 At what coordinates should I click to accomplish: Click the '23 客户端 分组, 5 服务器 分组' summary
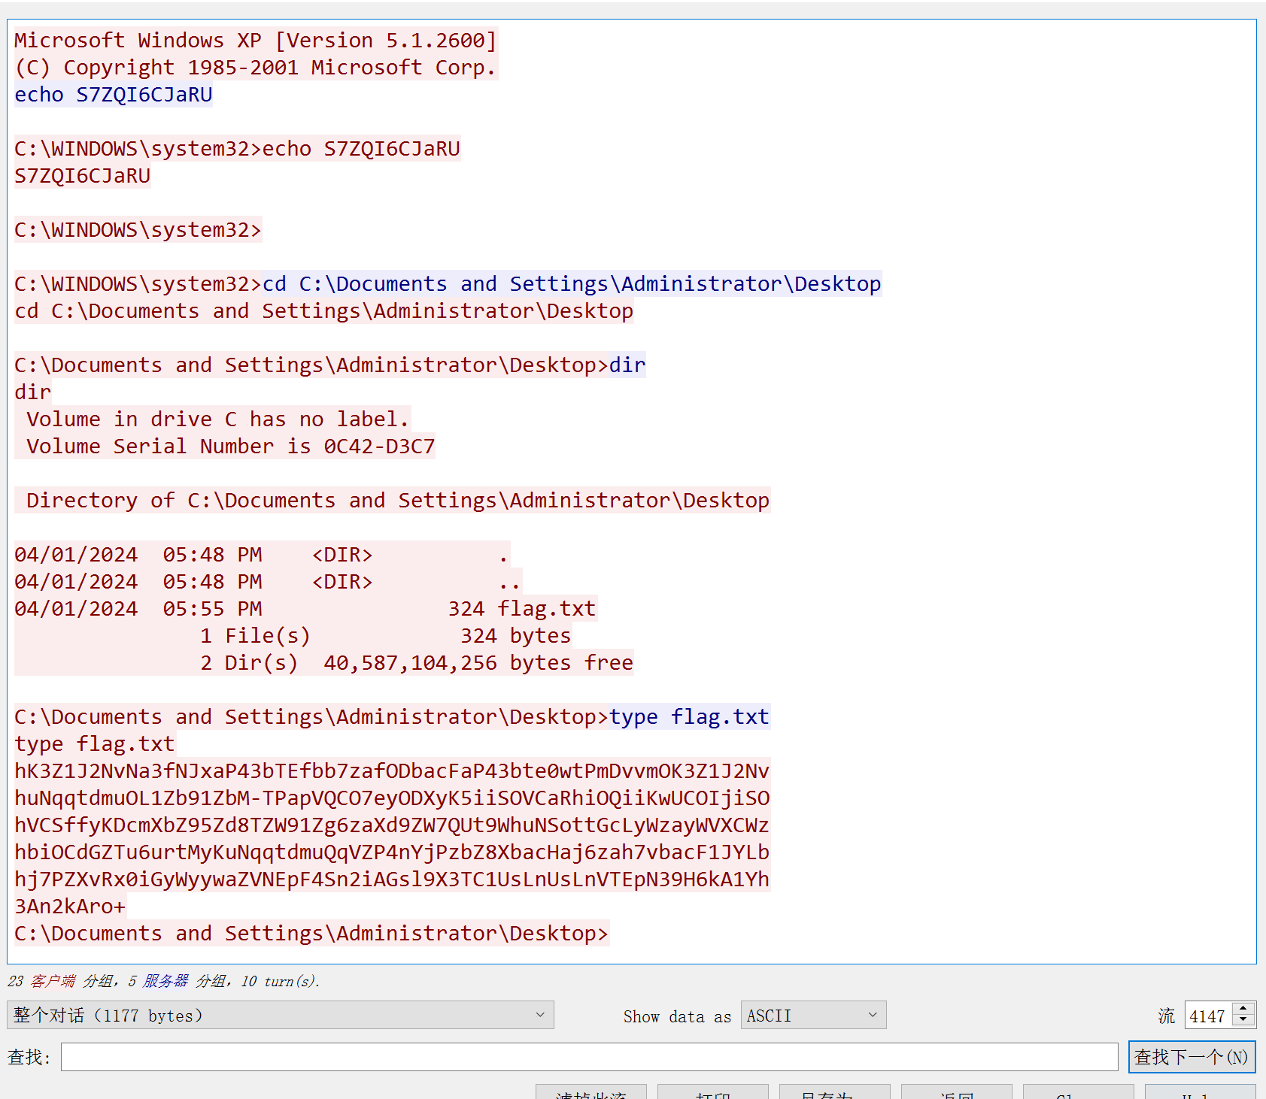(x=163, y=981)
